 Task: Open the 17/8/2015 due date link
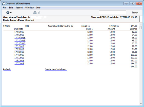point(19,32)
